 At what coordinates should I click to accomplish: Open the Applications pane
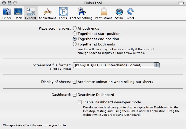pos(47,13)
